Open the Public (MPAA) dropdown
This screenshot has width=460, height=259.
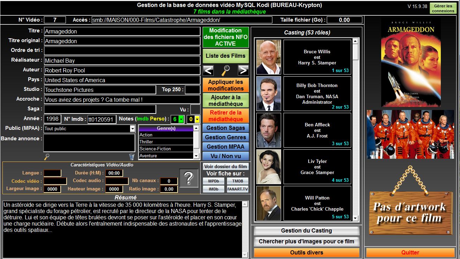(133, 129)
